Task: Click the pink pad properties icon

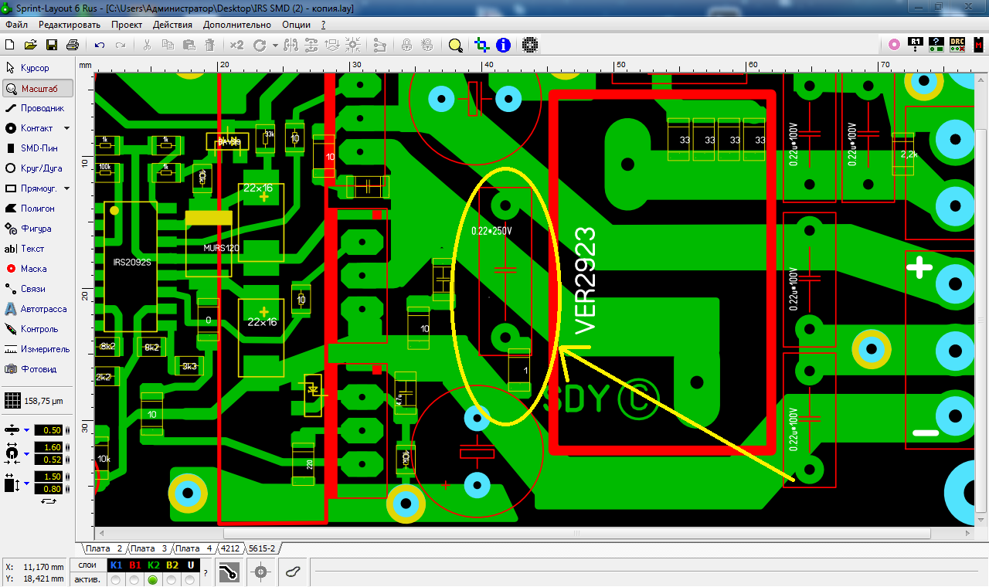Action: coord(894,45)
